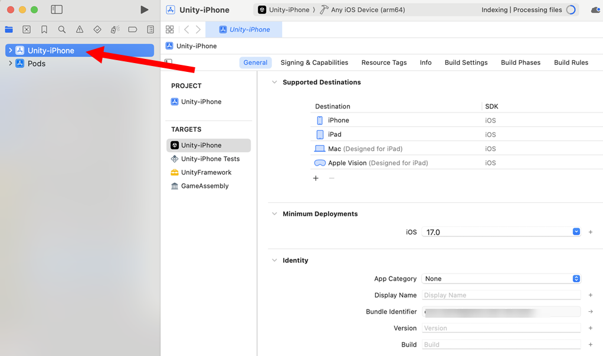Click the cloud status icon
The image size is (603, 356).
597,10
